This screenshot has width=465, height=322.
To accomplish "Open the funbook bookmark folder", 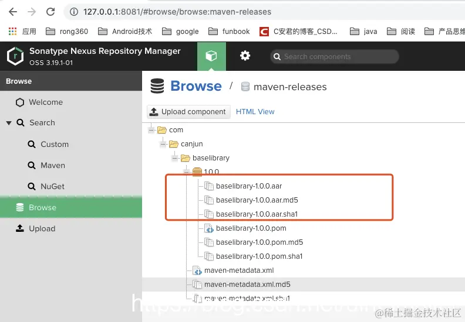I will [x=229, y=32].
